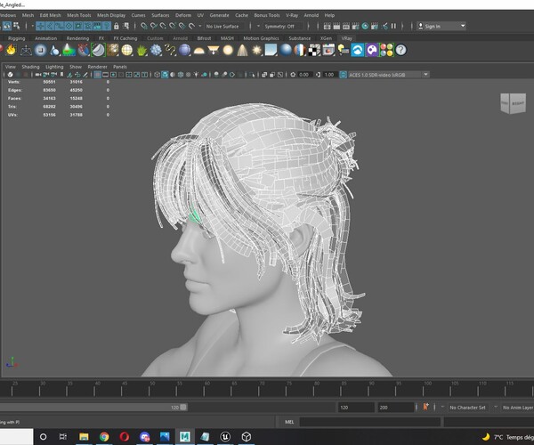
Task: Switch to the Substance shelf tab
Action: (300, 38)
